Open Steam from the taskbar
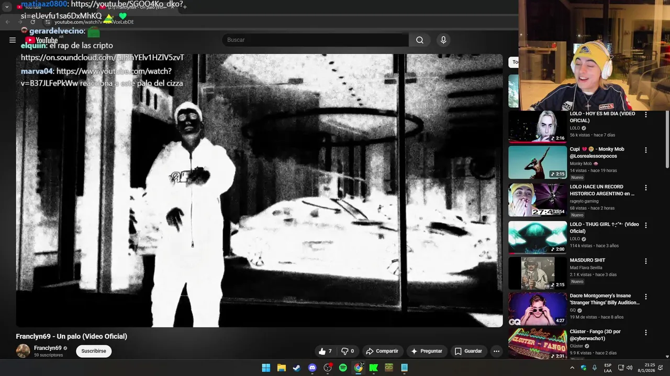670x376 pixels. [297, 368]
